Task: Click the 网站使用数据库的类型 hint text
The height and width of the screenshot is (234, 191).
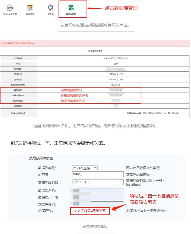Action: coord(143,168)
